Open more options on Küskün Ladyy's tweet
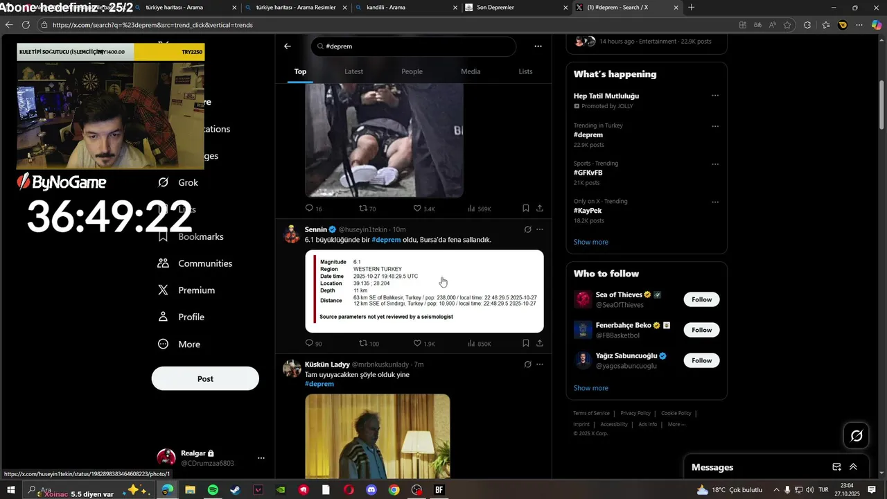 coord(540,365)
